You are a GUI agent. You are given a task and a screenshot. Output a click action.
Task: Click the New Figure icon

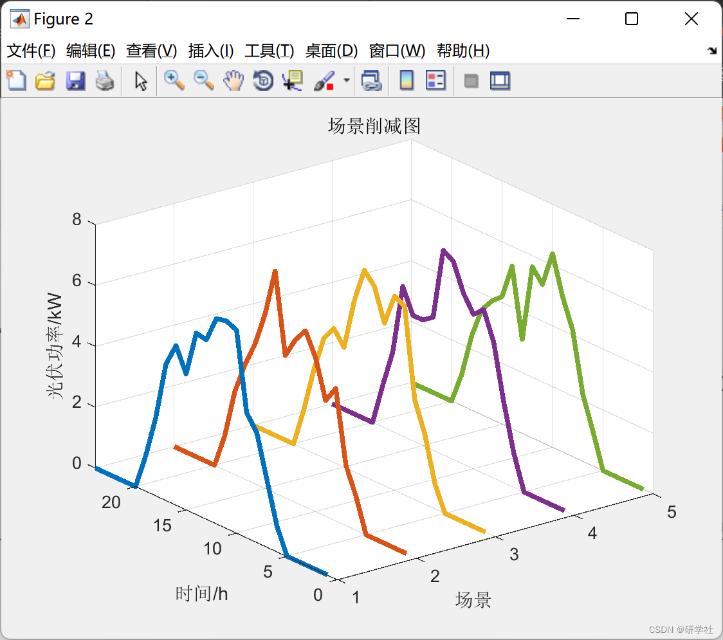tap(17, 80)
